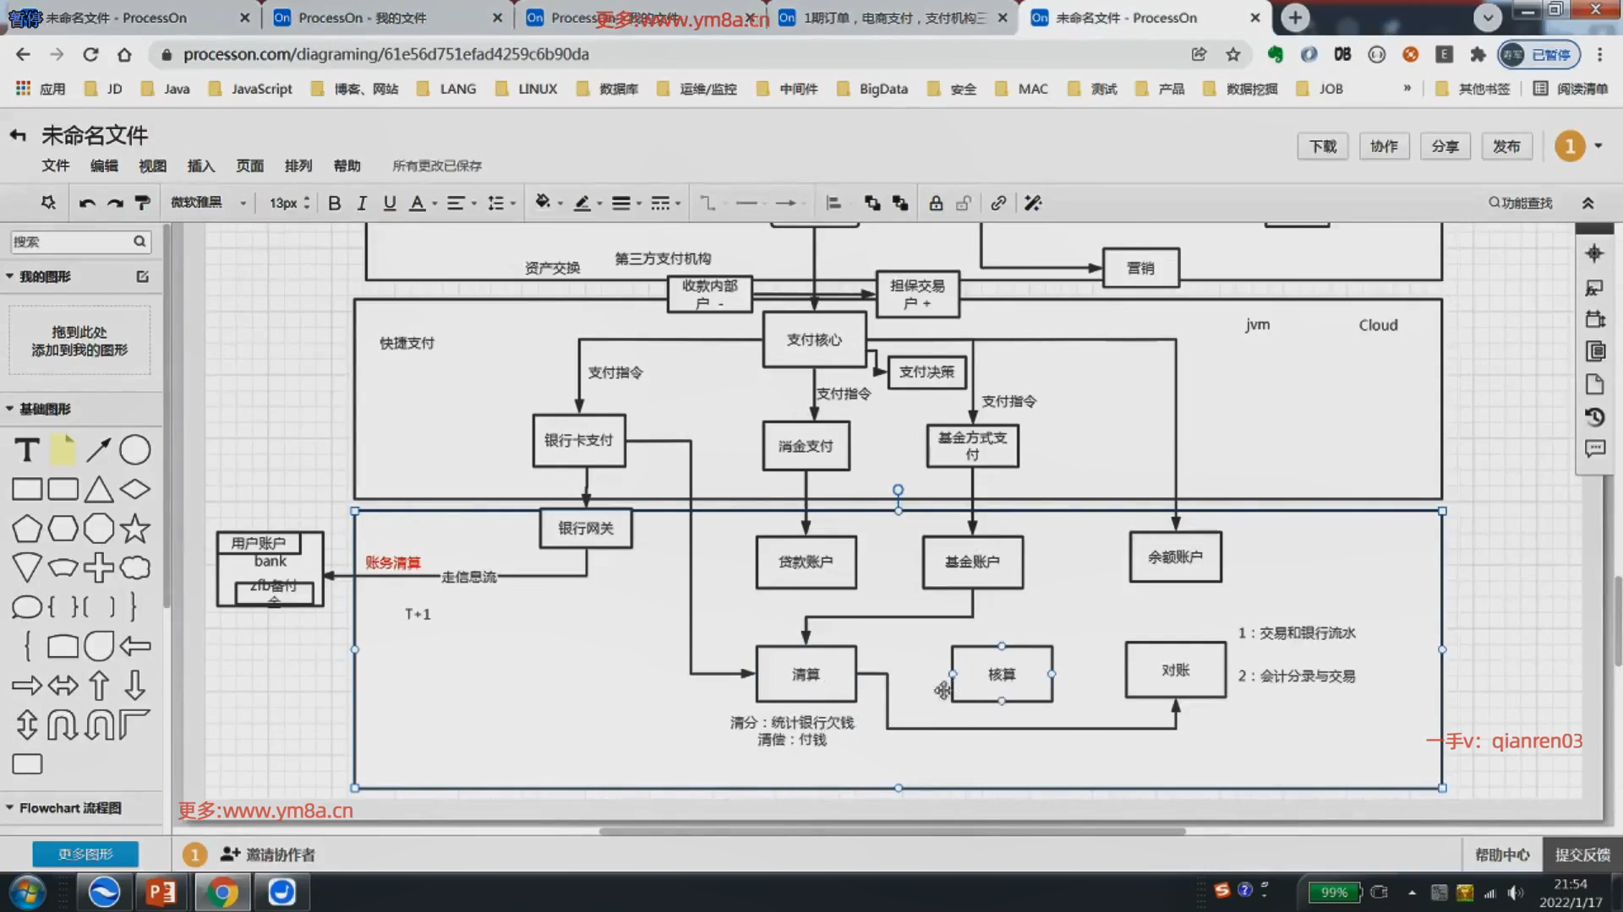
Task: Click the 下载 button
Action: (1322, 146)
